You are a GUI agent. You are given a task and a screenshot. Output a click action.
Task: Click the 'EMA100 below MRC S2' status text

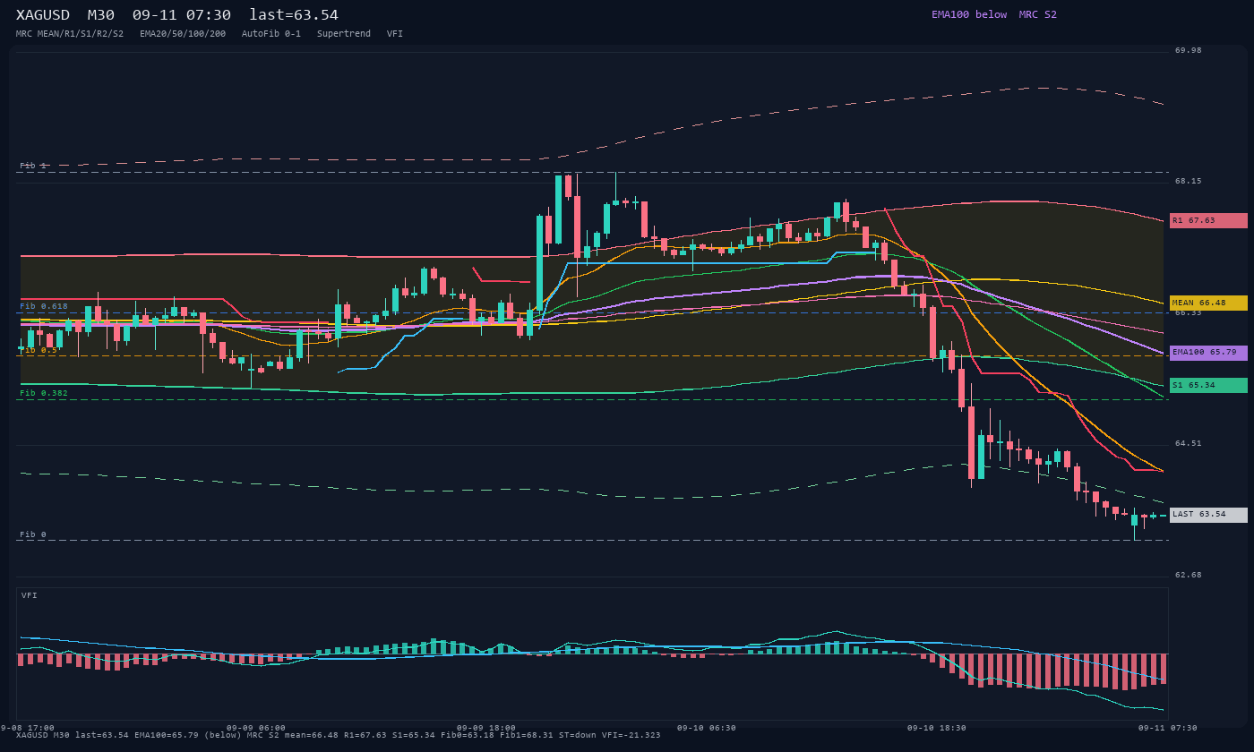click(x=994, y=14)
